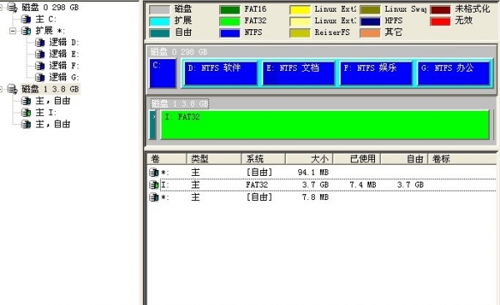This screenshot has height=305, width=500.
Task: Click the HPFS navy legend swatch
Action: [x=370, y=22]
